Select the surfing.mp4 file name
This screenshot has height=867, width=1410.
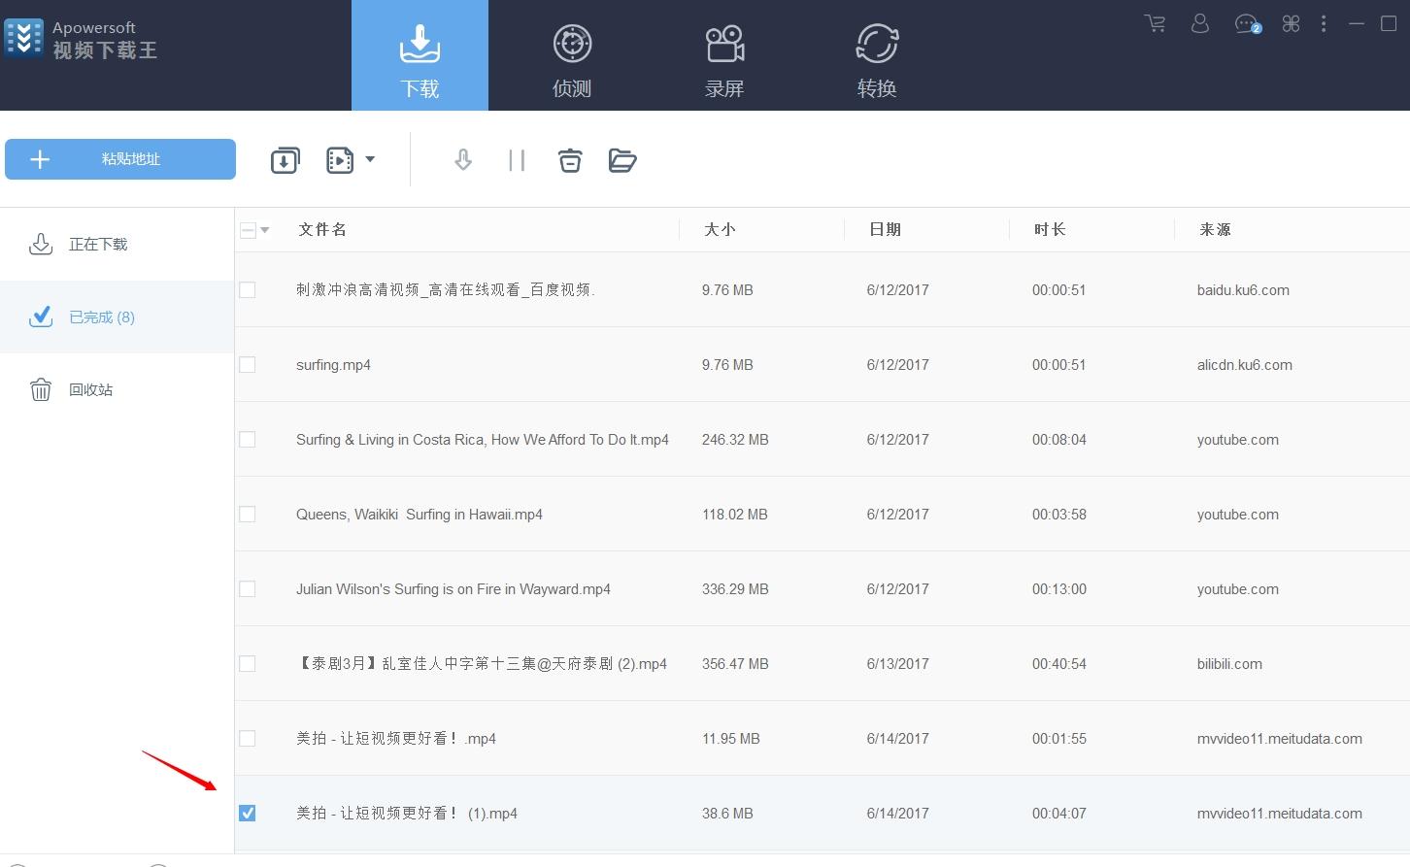pyautogui.click(x=333, y=365)
